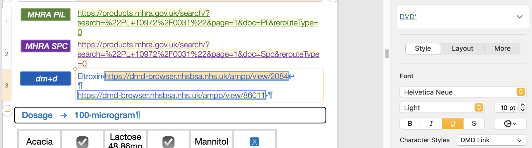
Task: Click the orange table row handle
Action: tap(7, 111)
